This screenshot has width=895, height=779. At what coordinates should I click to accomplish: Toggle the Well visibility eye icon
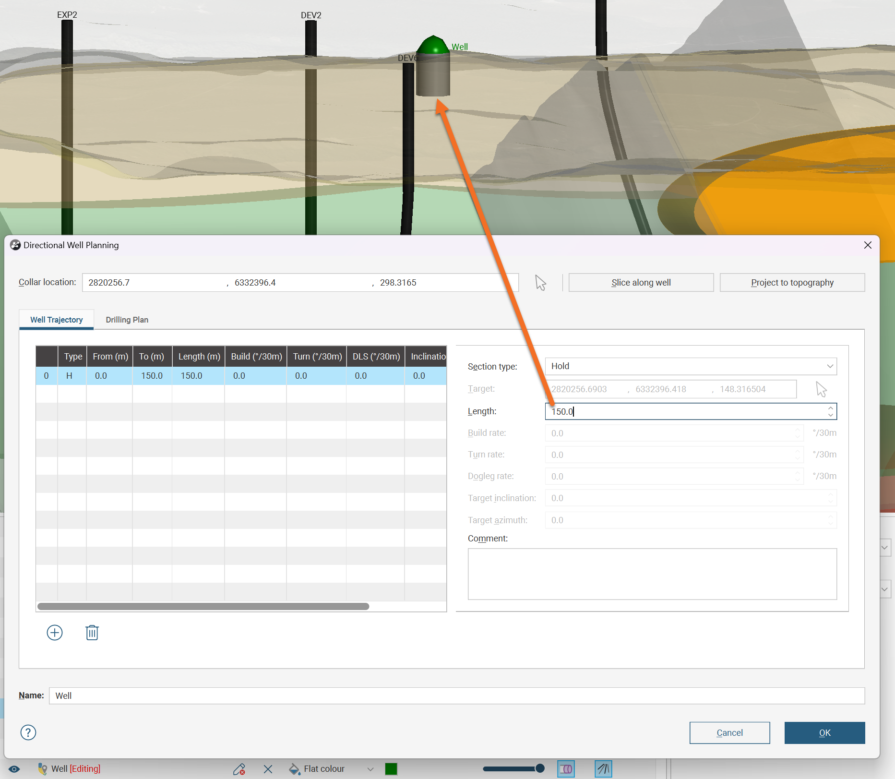[14, 769]
